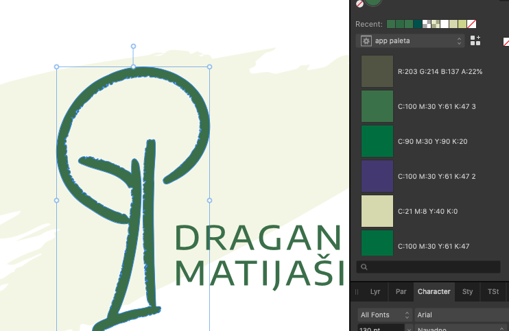Switch to the Par tab
The height and width of the screenshot is (331, 509).
point(401,291)
